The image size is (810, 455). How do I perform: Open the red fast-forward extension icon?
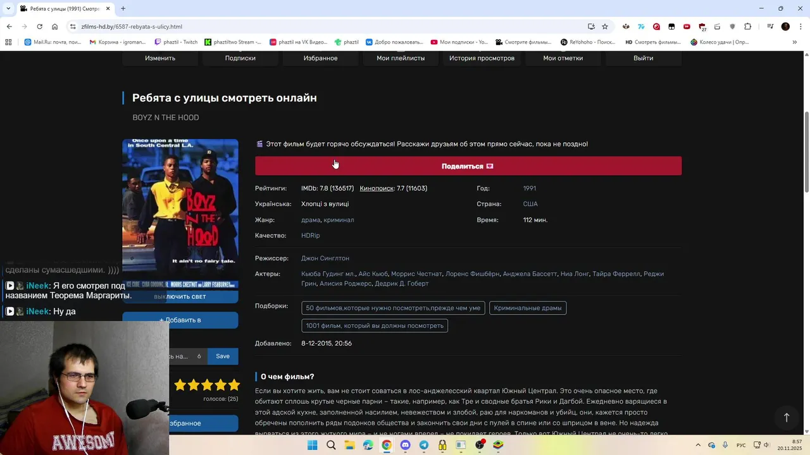(687, 27)
